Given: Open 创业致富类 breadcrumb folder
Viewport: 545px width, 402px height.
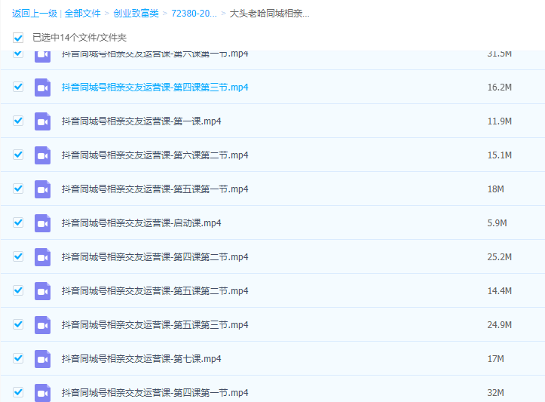Looking at the screenshot, I should pyautogui.click(x=136, y=14).
